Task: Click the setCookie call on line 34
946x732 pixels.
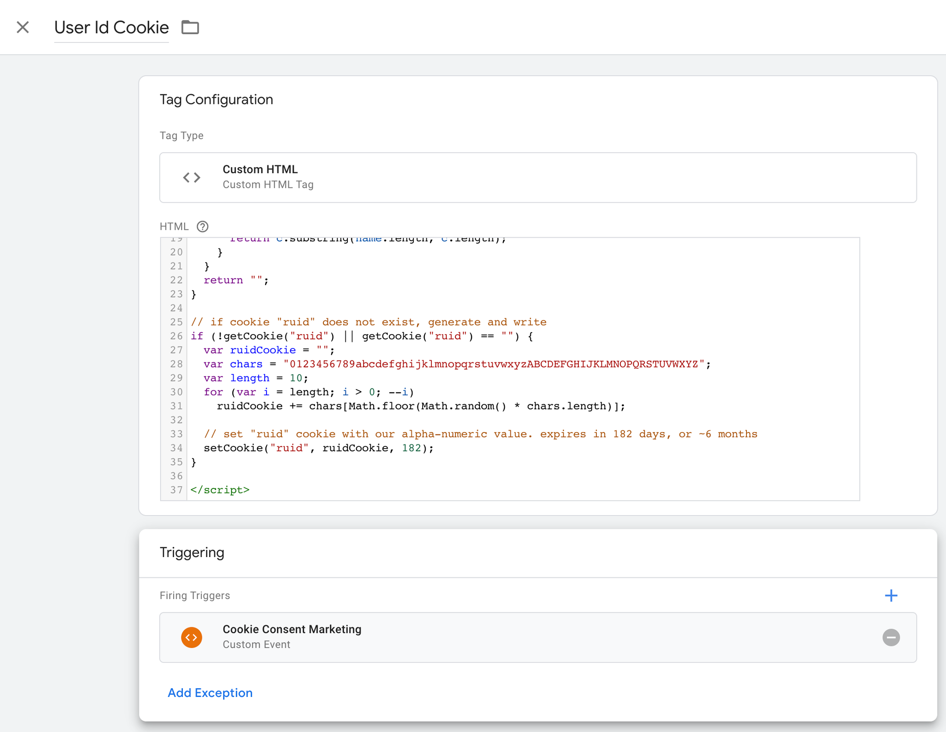Action: [319, 448]
